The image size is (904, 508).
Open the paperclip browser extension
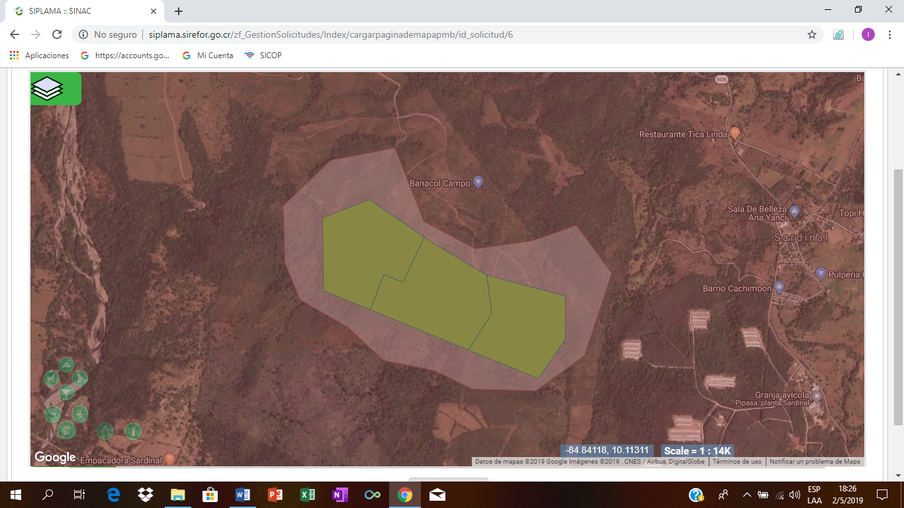[x=838, y=34]
